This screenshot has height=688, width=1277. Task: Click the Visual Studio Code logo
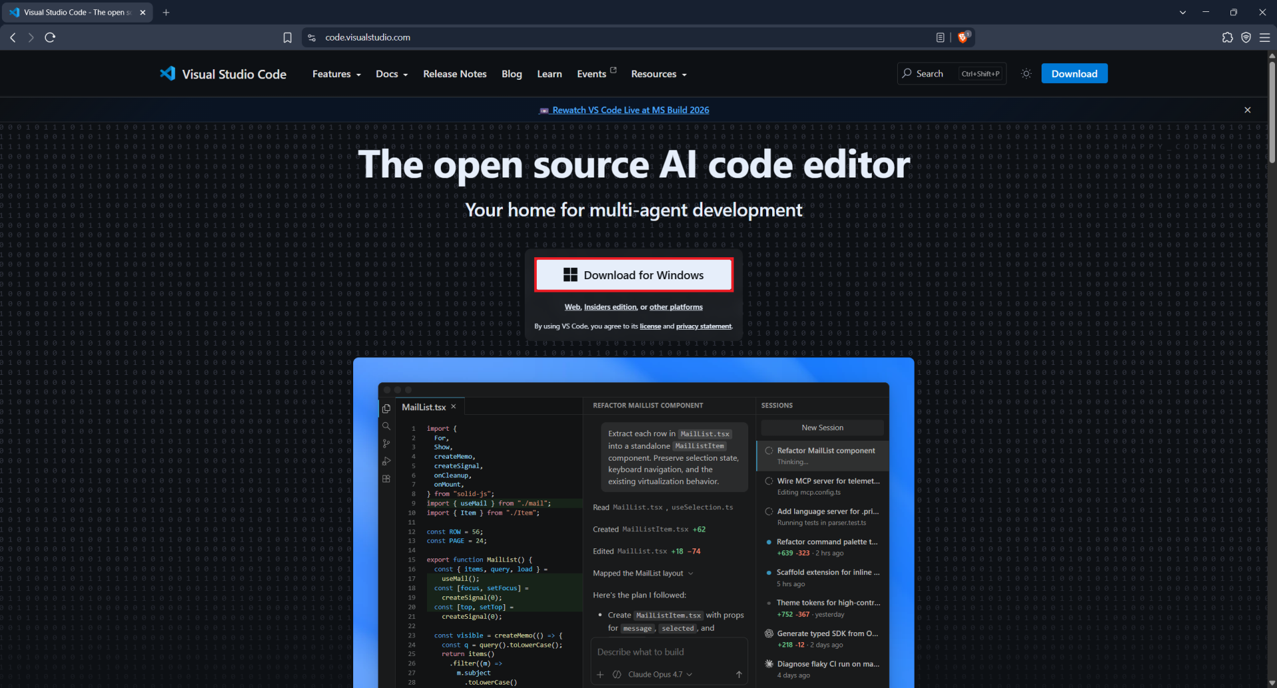(223, 74)
